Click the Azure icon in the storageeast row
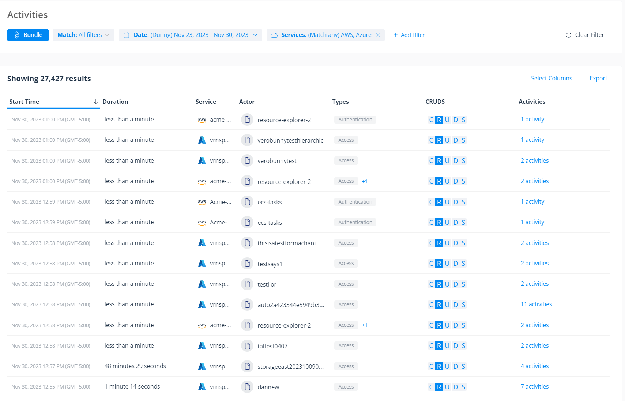Screen dimensions: 625x401 tap(202, 366)
